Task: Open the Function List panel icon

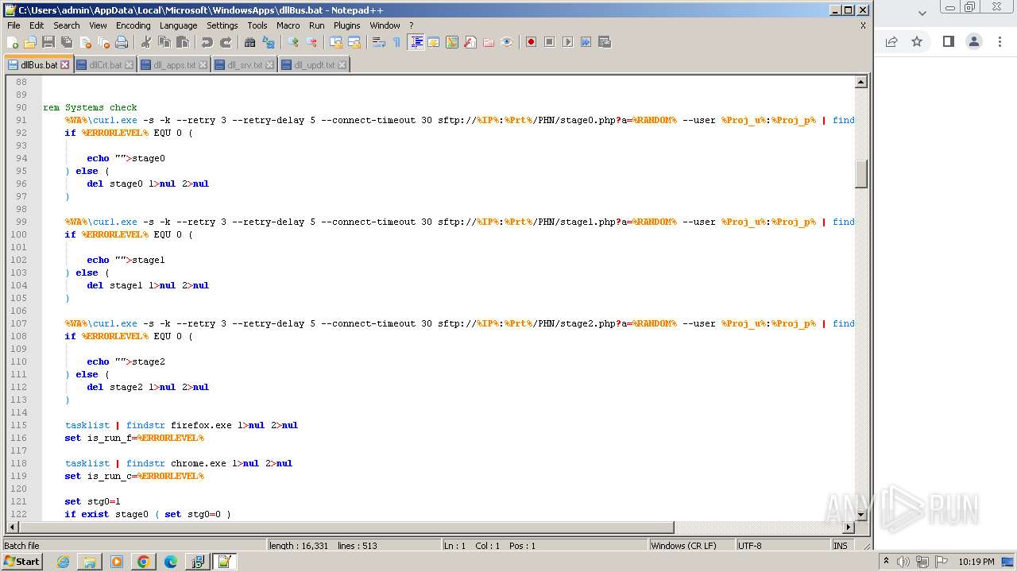Action: (470, 42)
